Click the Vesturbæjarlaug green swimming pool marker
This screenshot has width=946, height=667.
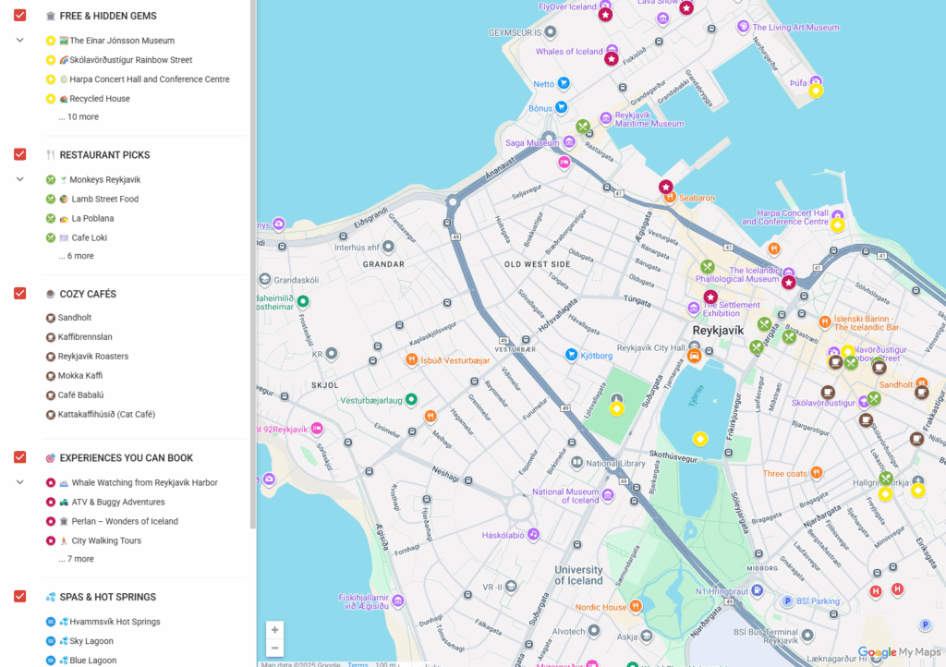click(x=412, y=400)
